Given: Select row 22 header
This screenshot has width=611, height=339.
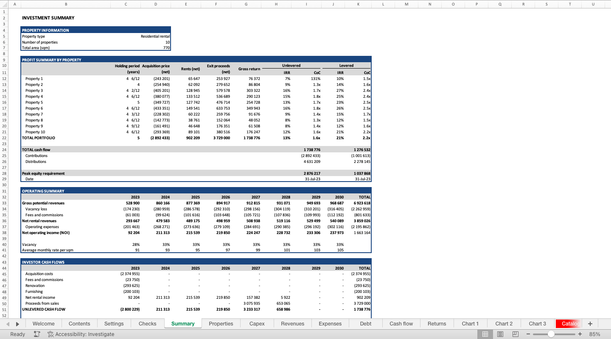Looking at the screenshot, I should (3, 138).
